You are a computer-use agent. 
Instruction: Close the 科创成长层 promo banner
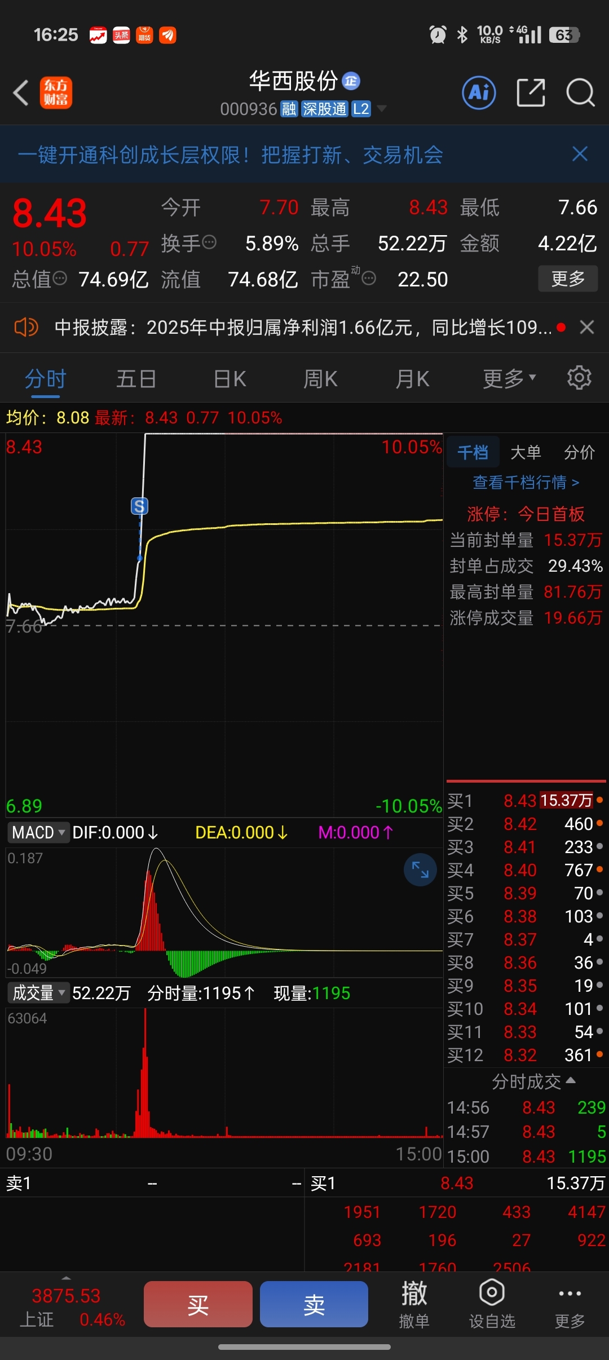(x=580, y=154)
